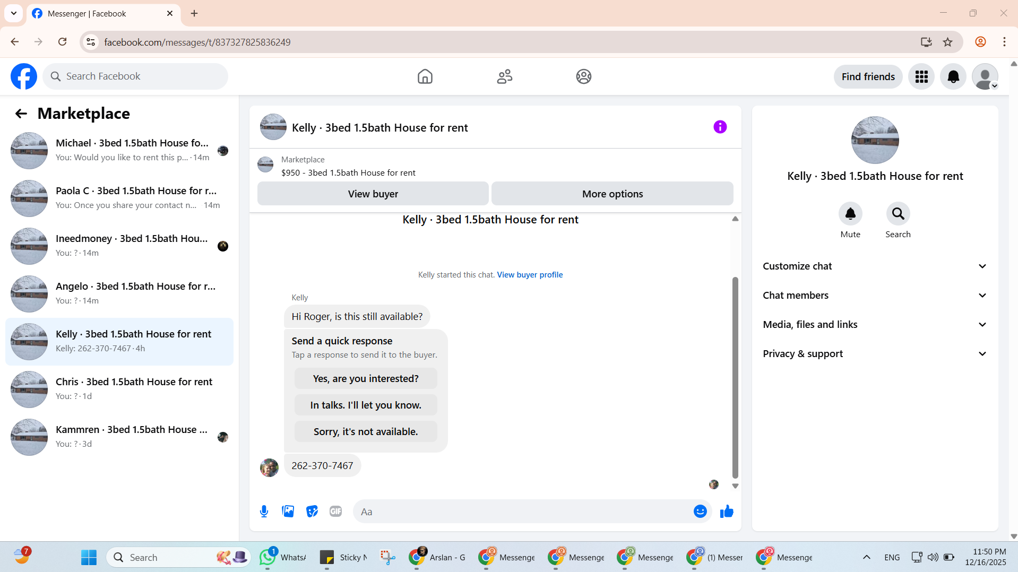
Task: Open the Facebook apps menu grid
Action: (921, 76)
